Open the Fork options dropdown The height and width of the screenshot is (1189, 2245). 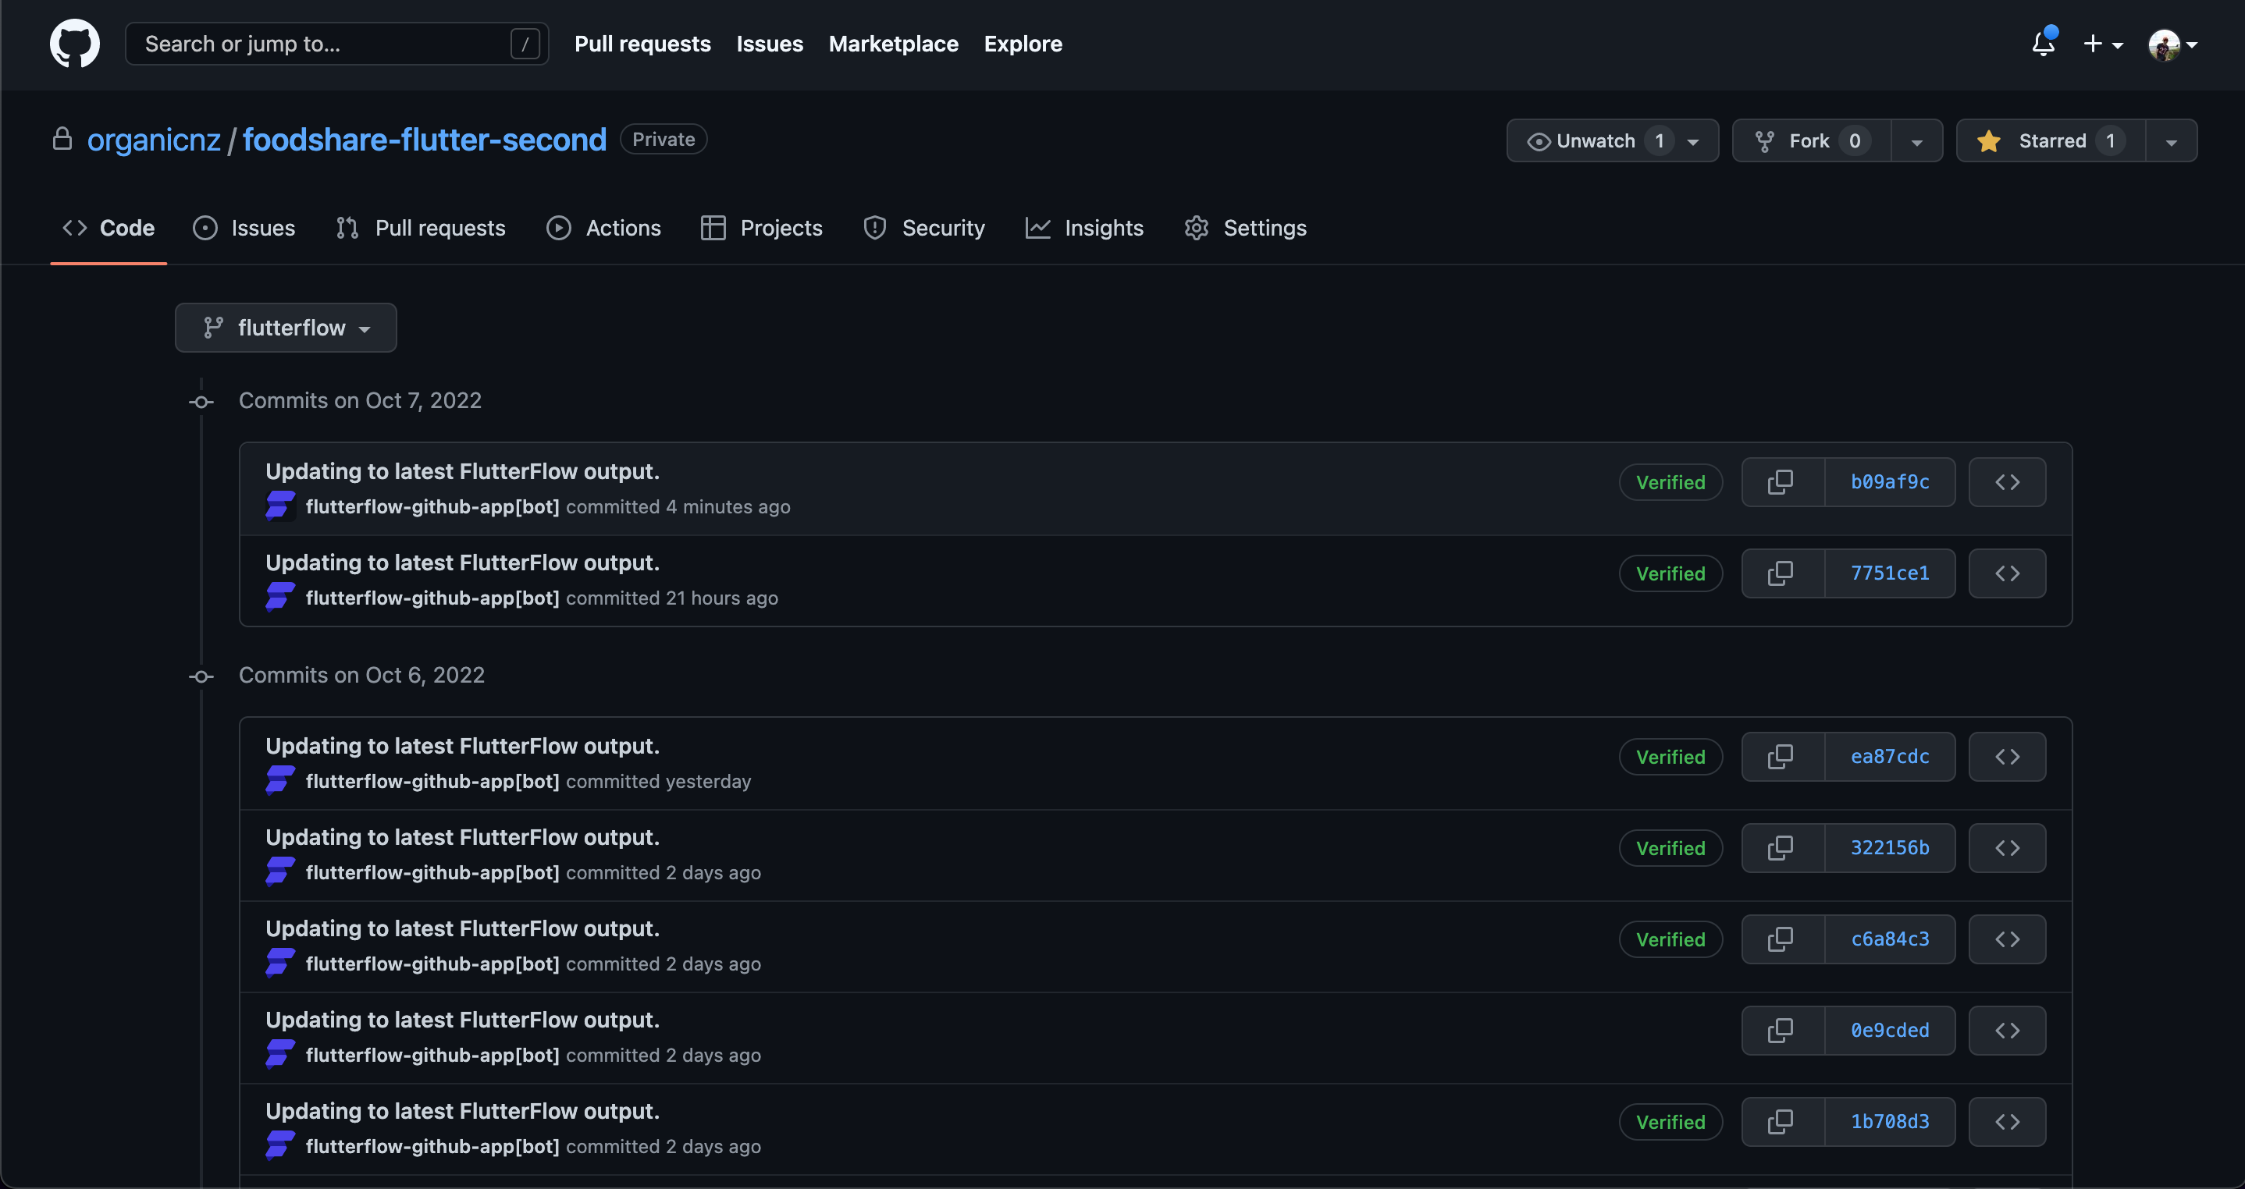click(1917, 140)
